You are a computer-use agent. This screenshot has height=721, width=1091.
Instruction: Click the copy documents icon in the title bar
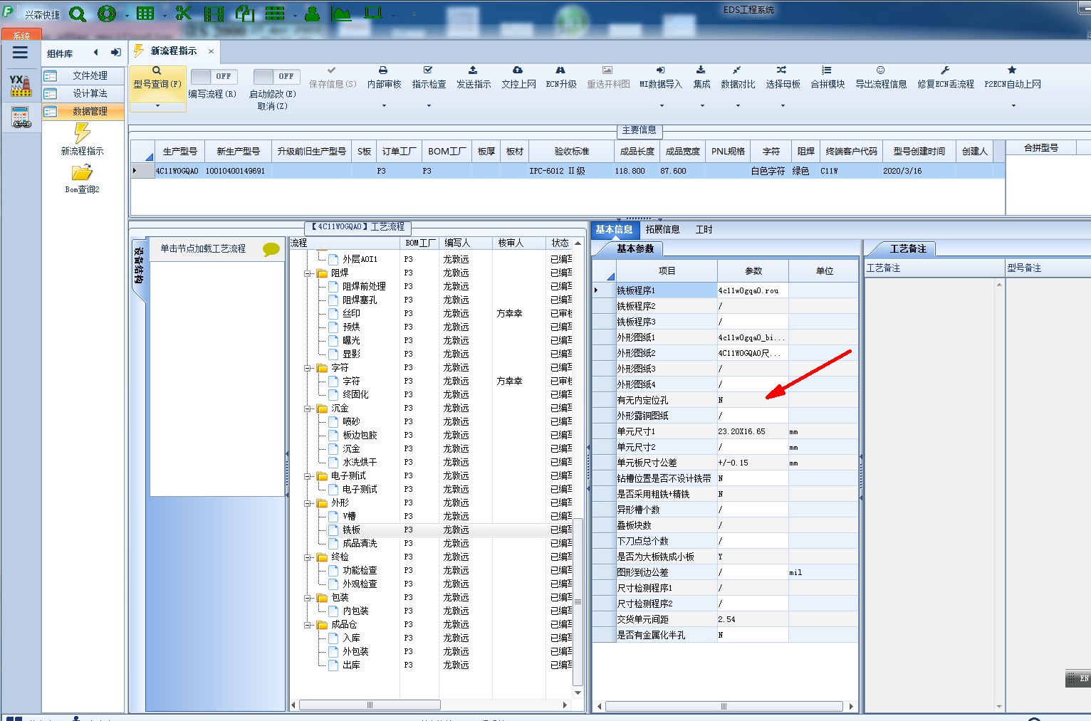(x=245, y=14)
